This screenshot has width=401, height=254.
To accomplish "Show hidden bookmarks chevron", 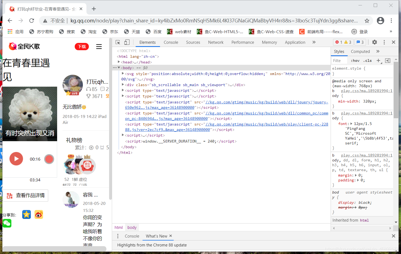I will point(391,32).
